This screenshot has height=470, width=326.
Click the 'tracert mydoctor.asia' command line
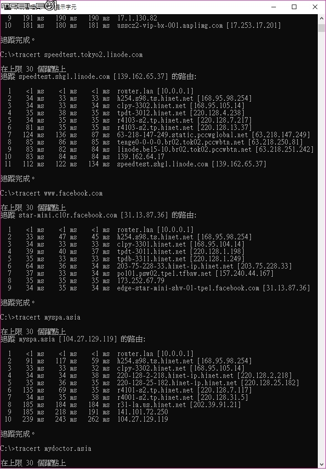click(x=46, y=449)
